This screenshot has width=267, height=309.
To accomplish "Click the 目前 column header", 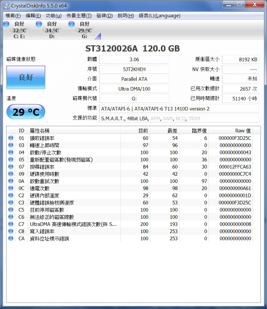I will (x=135, y=131).
